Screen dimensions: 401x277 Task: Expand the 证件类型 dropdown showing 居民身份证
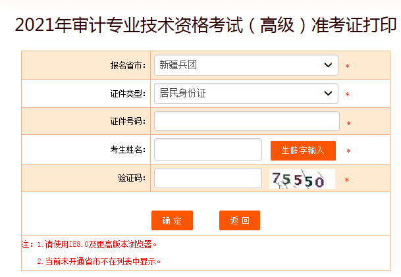(246, 93)
